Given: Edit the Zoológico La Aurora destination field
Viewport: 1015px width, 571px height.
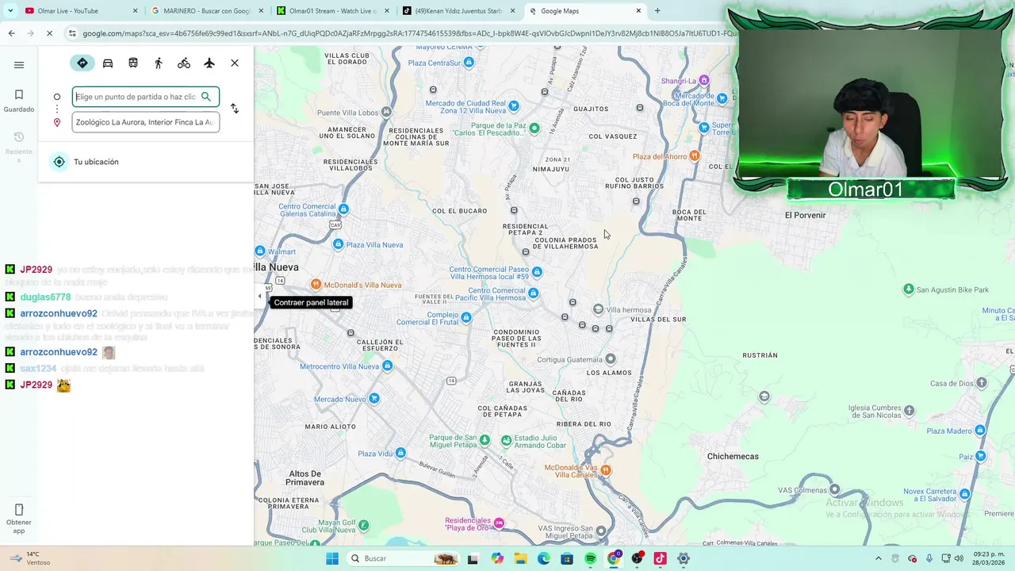Looking at the screenshot, I should point(145,122).
